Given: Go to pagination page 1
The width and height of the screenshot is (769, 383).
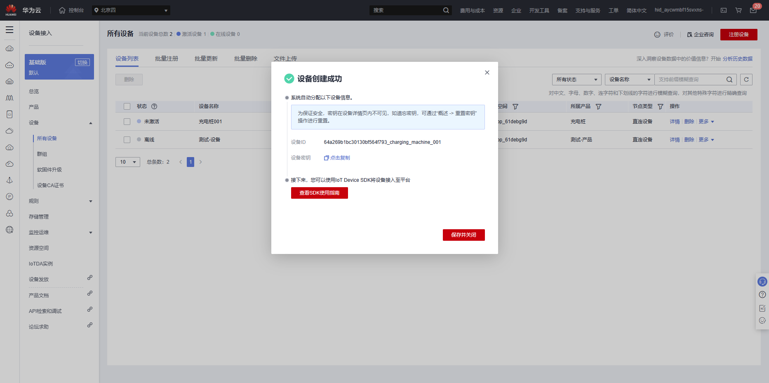Looking at the screenshot, I should click(x=190, y=162).
